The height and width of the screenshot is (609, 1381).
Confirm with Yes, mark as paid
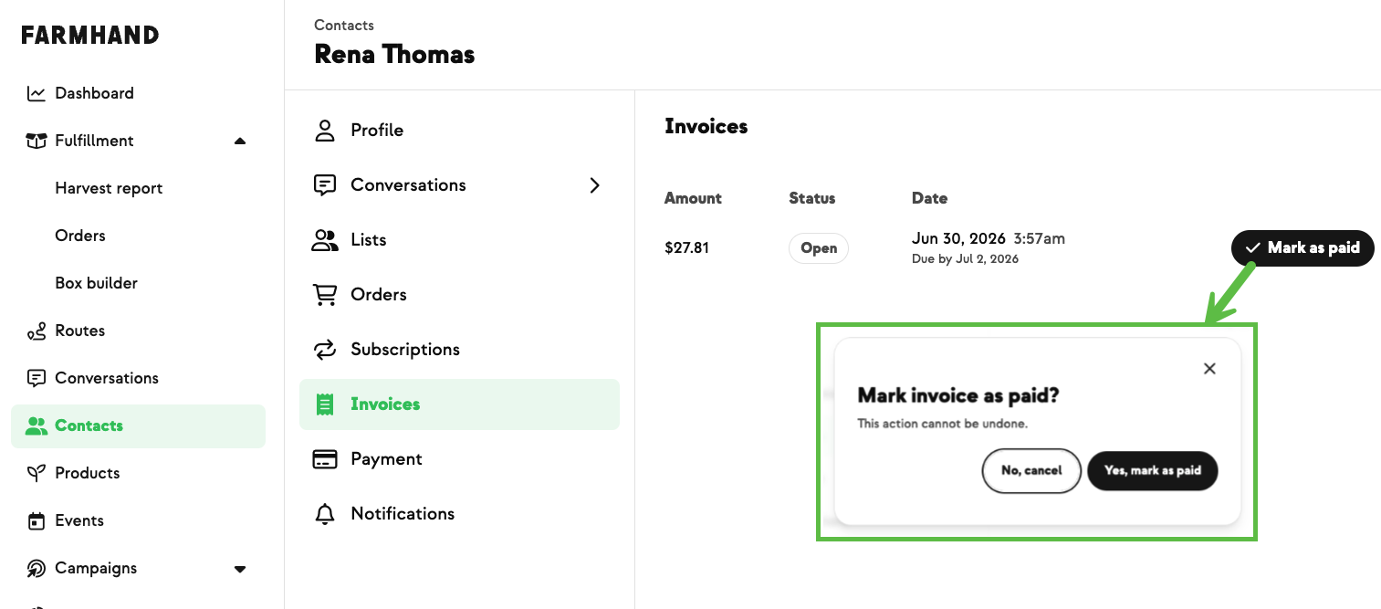tap(1153, 471)
